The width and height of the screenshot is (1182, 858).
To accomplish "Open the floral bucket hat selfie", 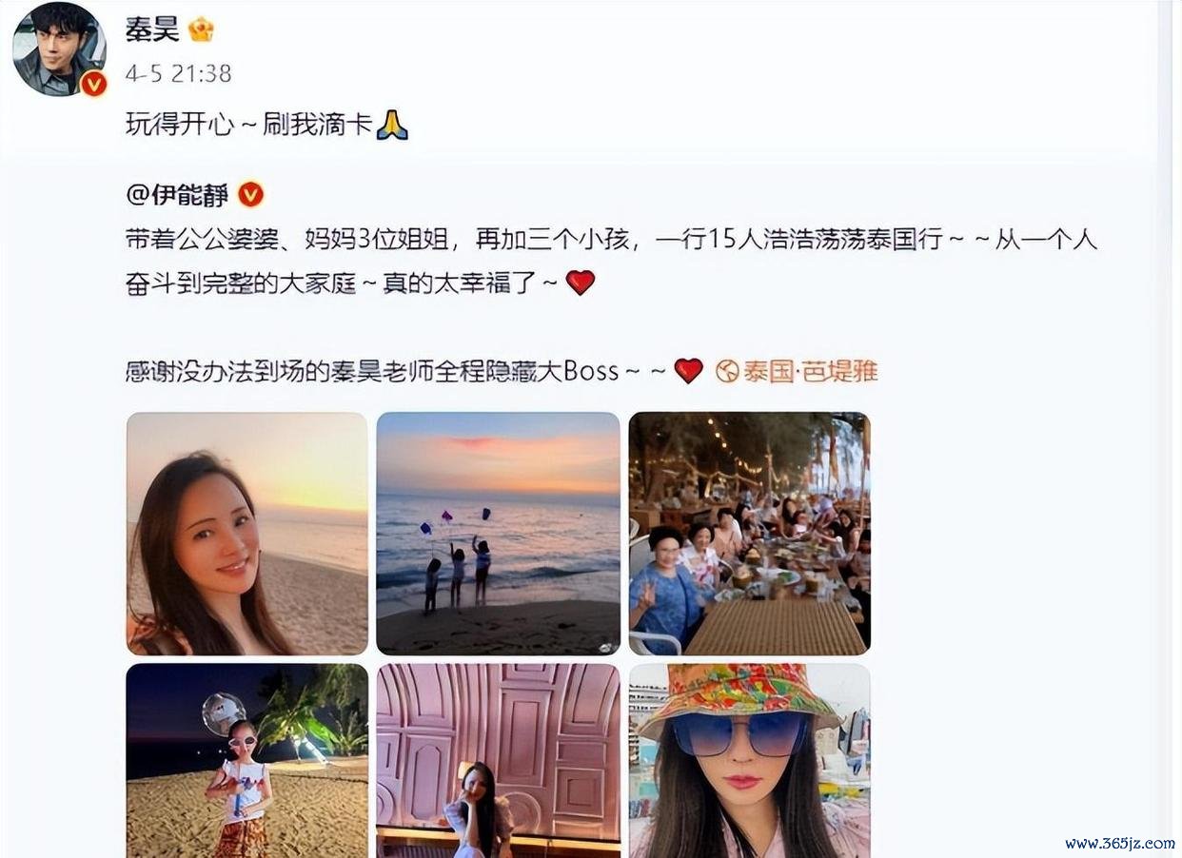I will tap(750, 760).
